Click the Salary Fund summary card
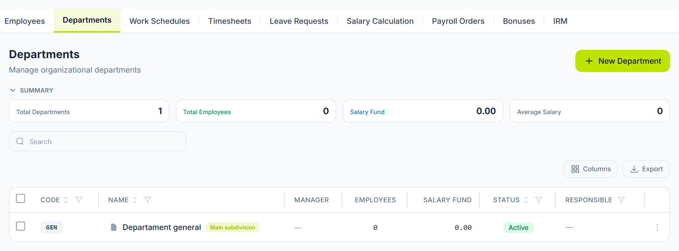Screen dimensions: 679x251 423,111
